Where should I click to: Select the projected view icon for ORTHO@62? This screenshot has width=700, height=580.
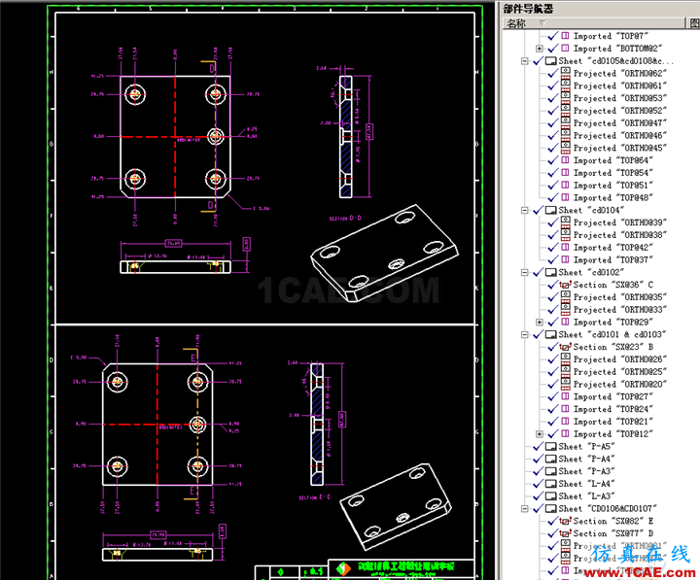tap(565, 73)
